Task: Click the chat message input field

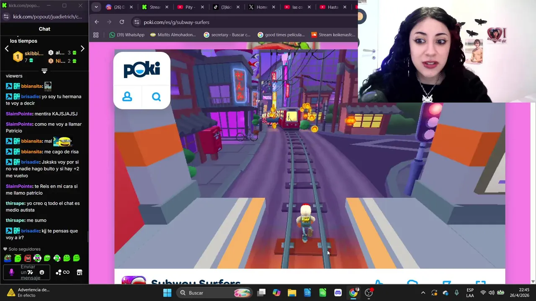Action: 26,272
